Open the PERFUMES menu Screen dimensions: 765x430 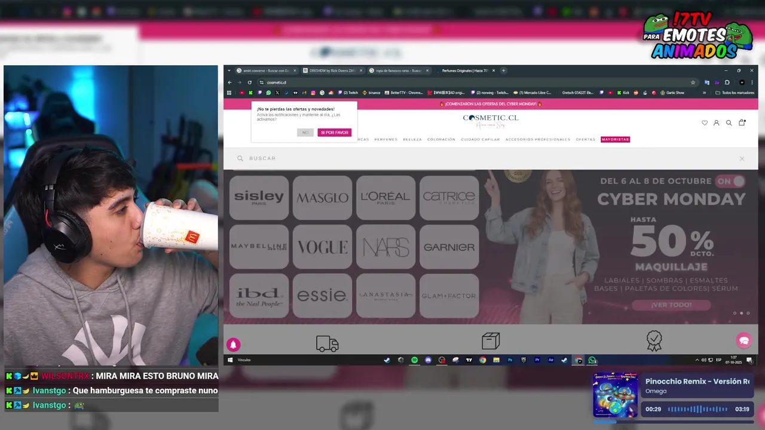386,139
